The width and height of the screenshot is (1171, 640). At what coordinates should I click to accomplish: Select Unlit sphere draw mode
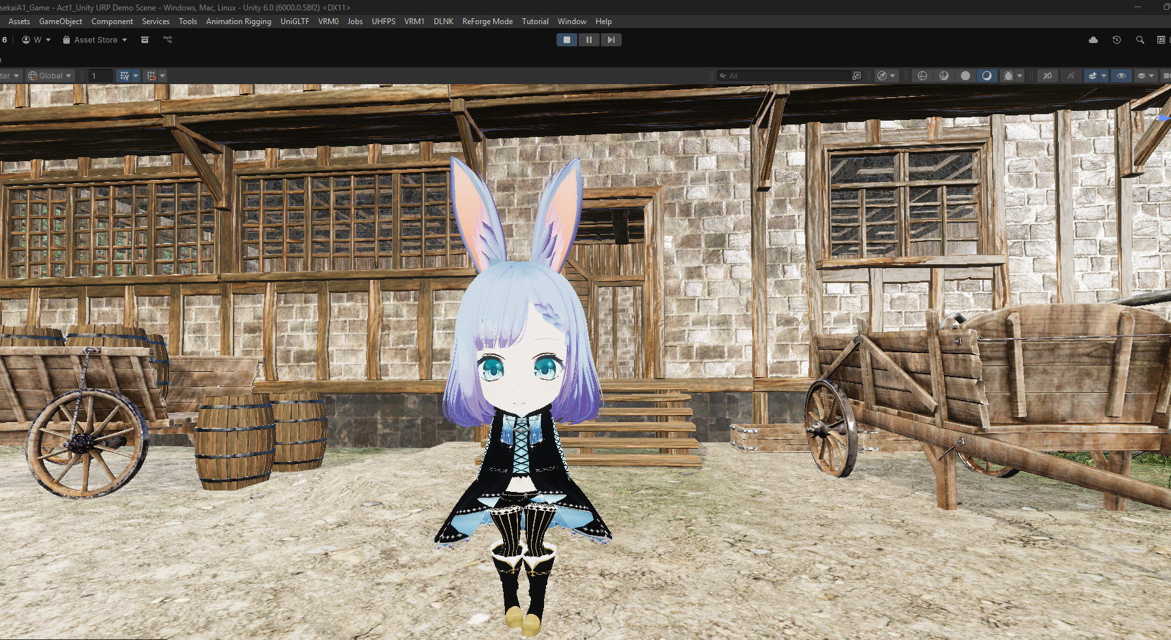966,76
